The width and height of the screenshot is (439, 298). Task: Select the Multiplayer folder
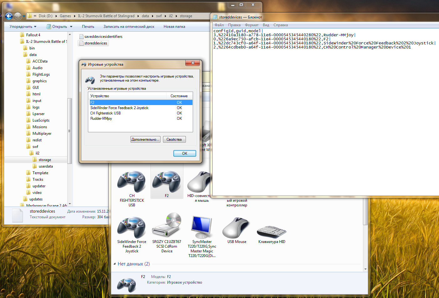[x=39, y=134]
